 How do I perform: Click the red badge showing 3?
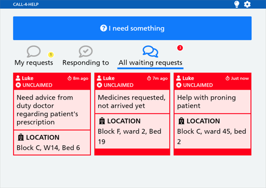(180, 48)
